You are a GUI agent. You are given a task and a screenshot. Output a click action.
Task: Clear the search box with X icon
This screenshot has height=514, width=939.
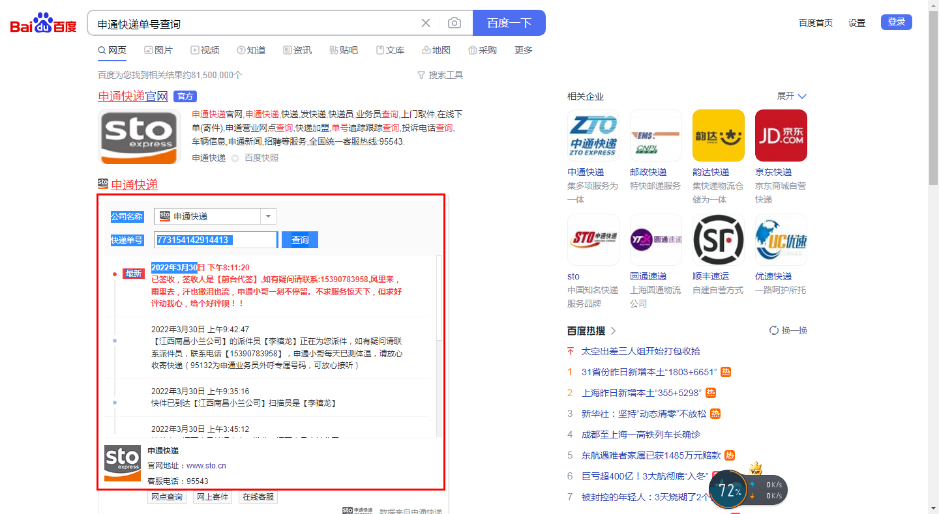426,23
